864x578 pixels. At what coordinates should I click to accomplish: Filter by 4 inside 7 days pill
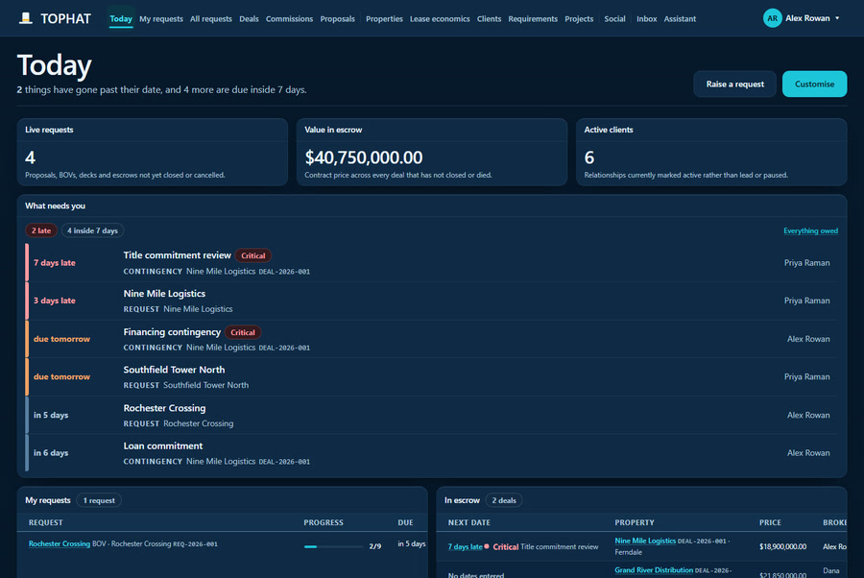[92, 230]
